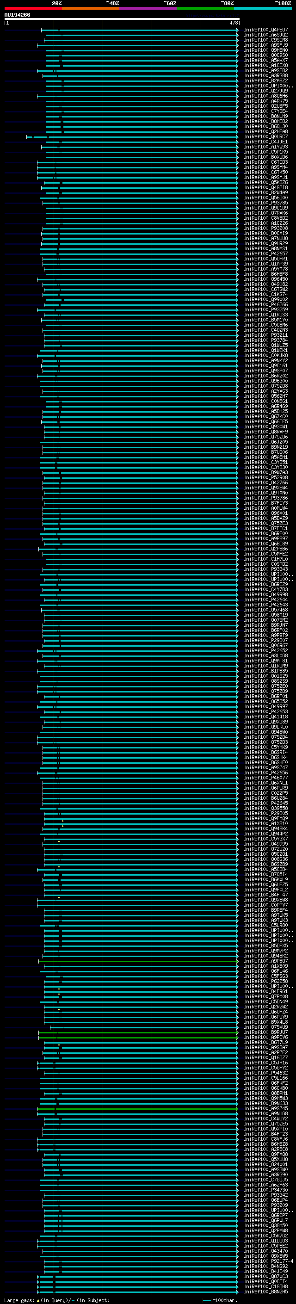Click the UniRef100_O24001 hit label
This screenshot has height=1304, width=296.
pos(265,1165)
